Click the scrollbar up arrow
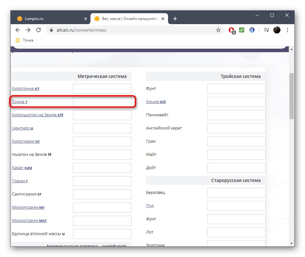This screenshot has height=257, width=305. [291, 49]
